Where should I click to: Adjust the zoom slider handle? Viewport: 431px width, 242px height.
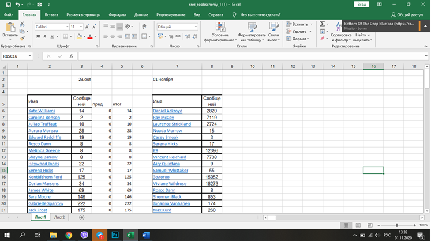tap(396, 225)
